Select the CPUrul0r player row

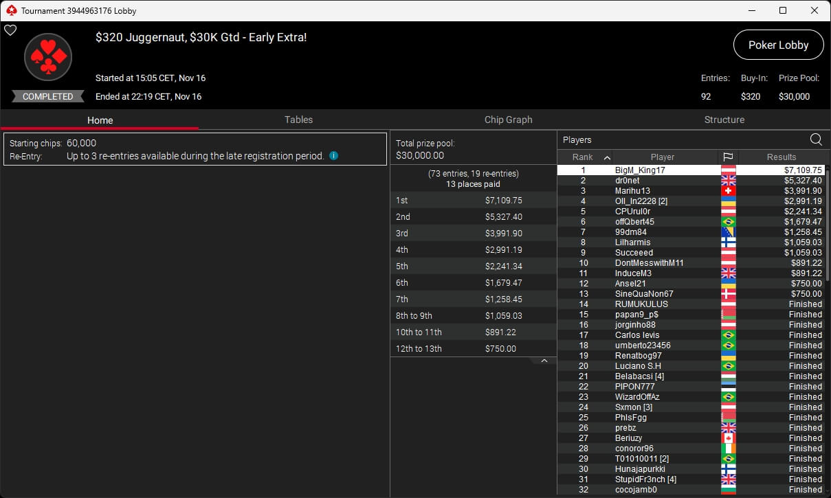tap(690, 212)
